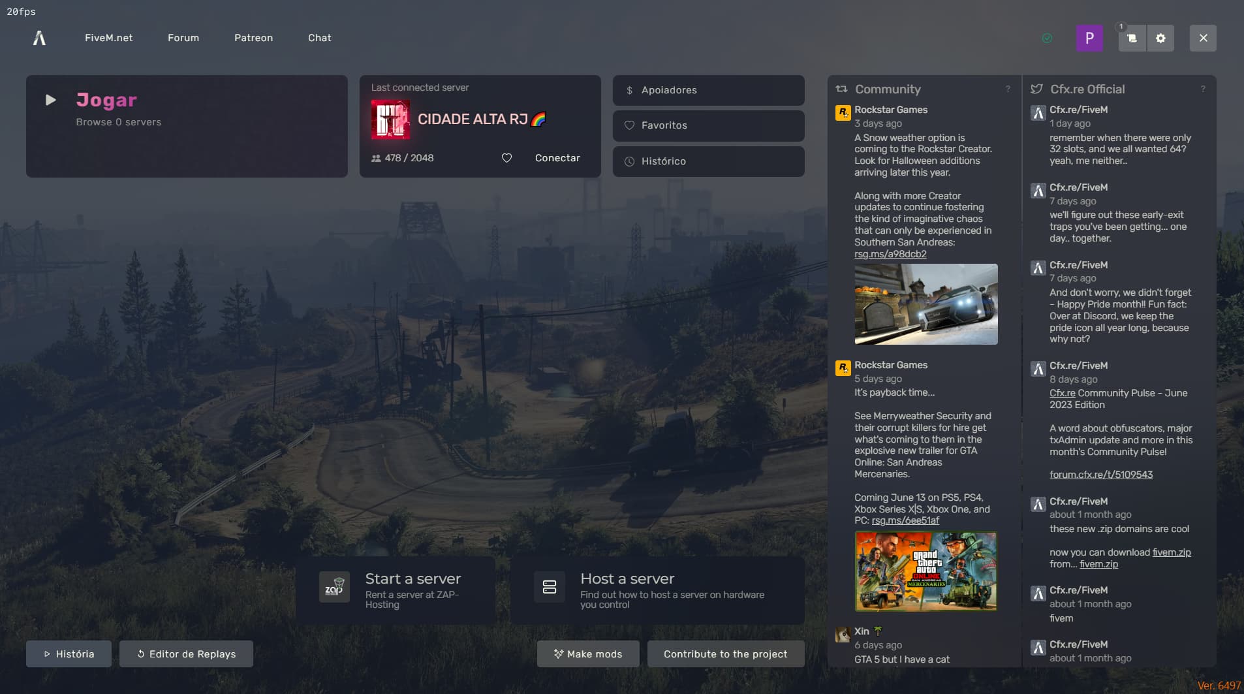Image resolution: width=1244 pixels, height=694 pixels.
Task: Toggle the Community panel help question mark
Action: coord(1008,89)
